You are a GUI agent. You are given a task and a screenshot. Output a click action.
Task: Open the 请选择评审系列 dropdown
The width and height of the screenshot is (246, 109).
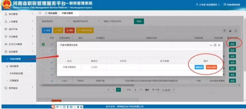pos(86,21)
